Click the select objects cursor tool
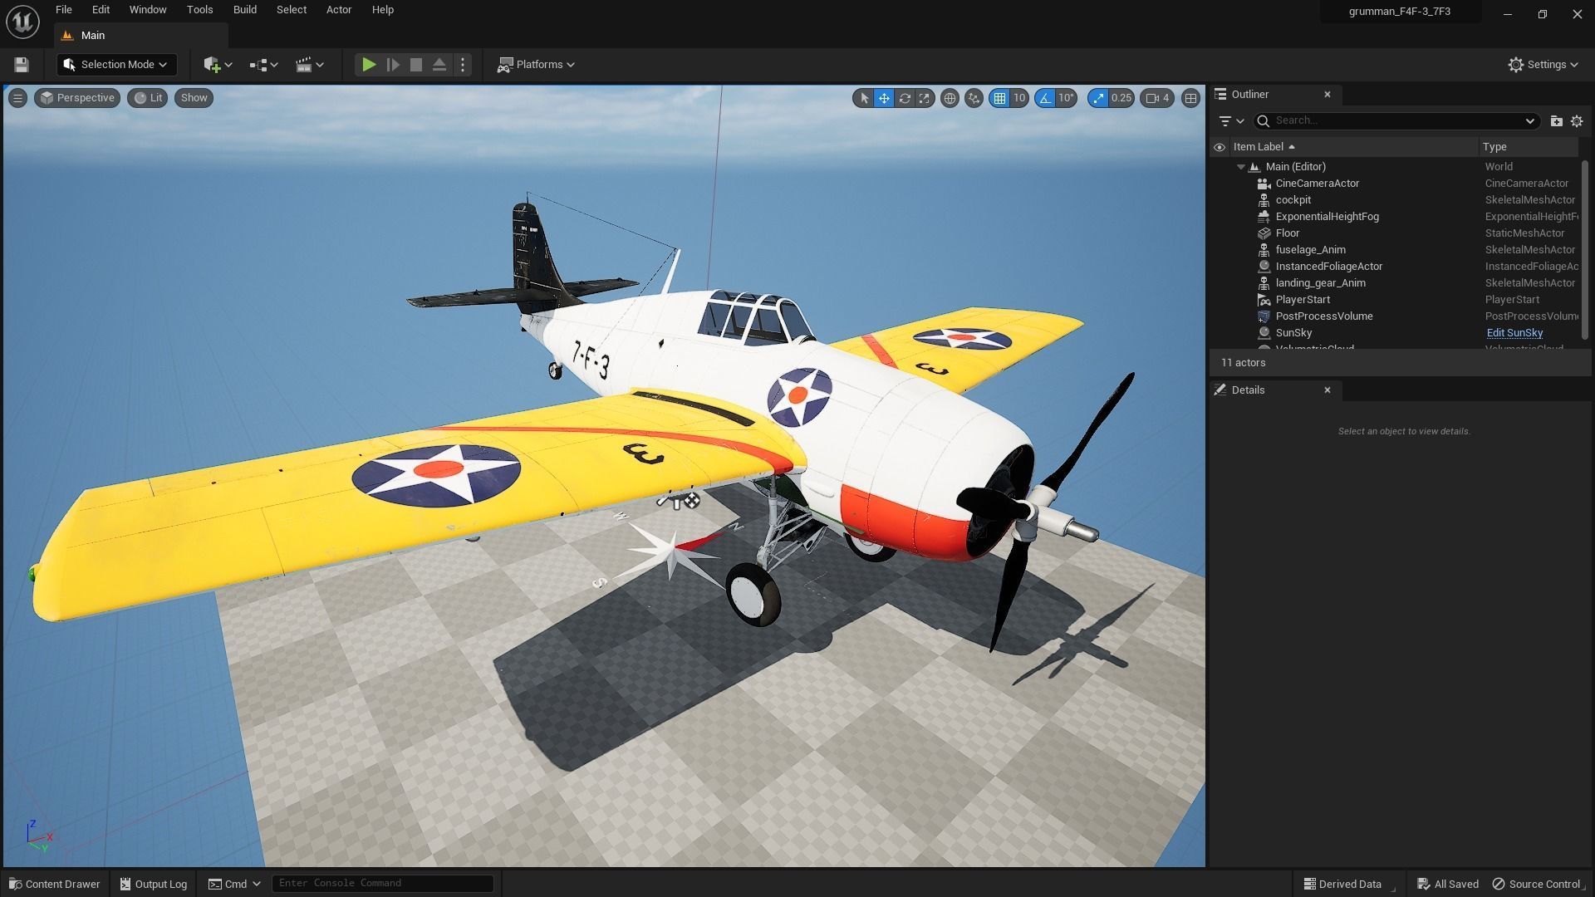Viewport: 1595px width, 897px height. click(x=864, y=98)
